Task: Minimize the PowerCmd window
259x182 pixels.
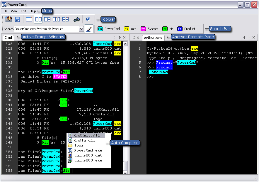Action: (x=241, y=5)
